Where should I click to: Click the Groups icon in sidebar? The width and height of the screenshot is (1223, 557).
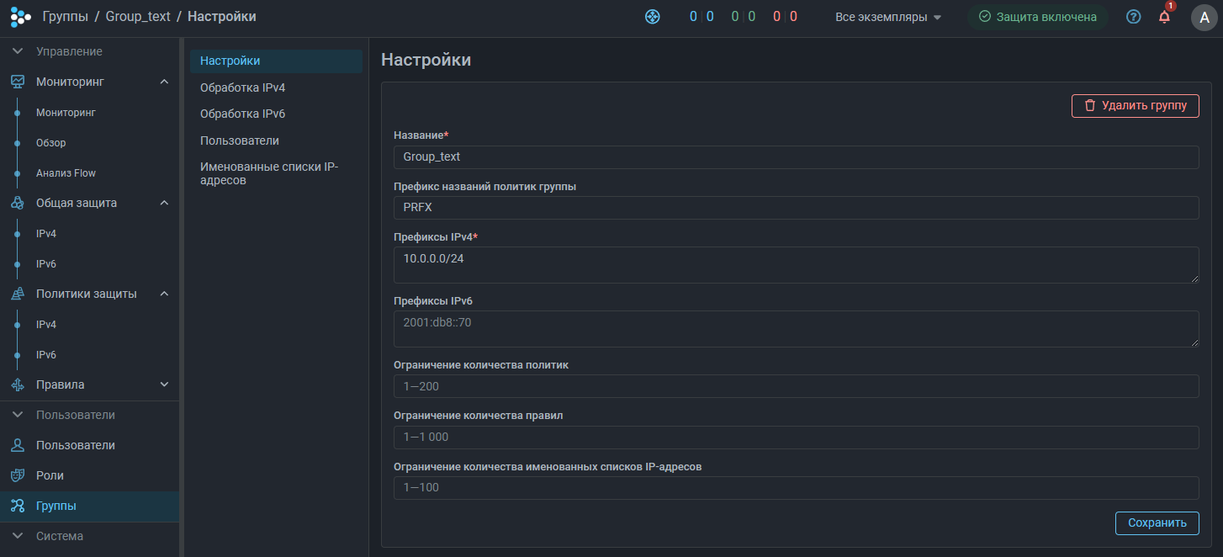tap(18, 506)
